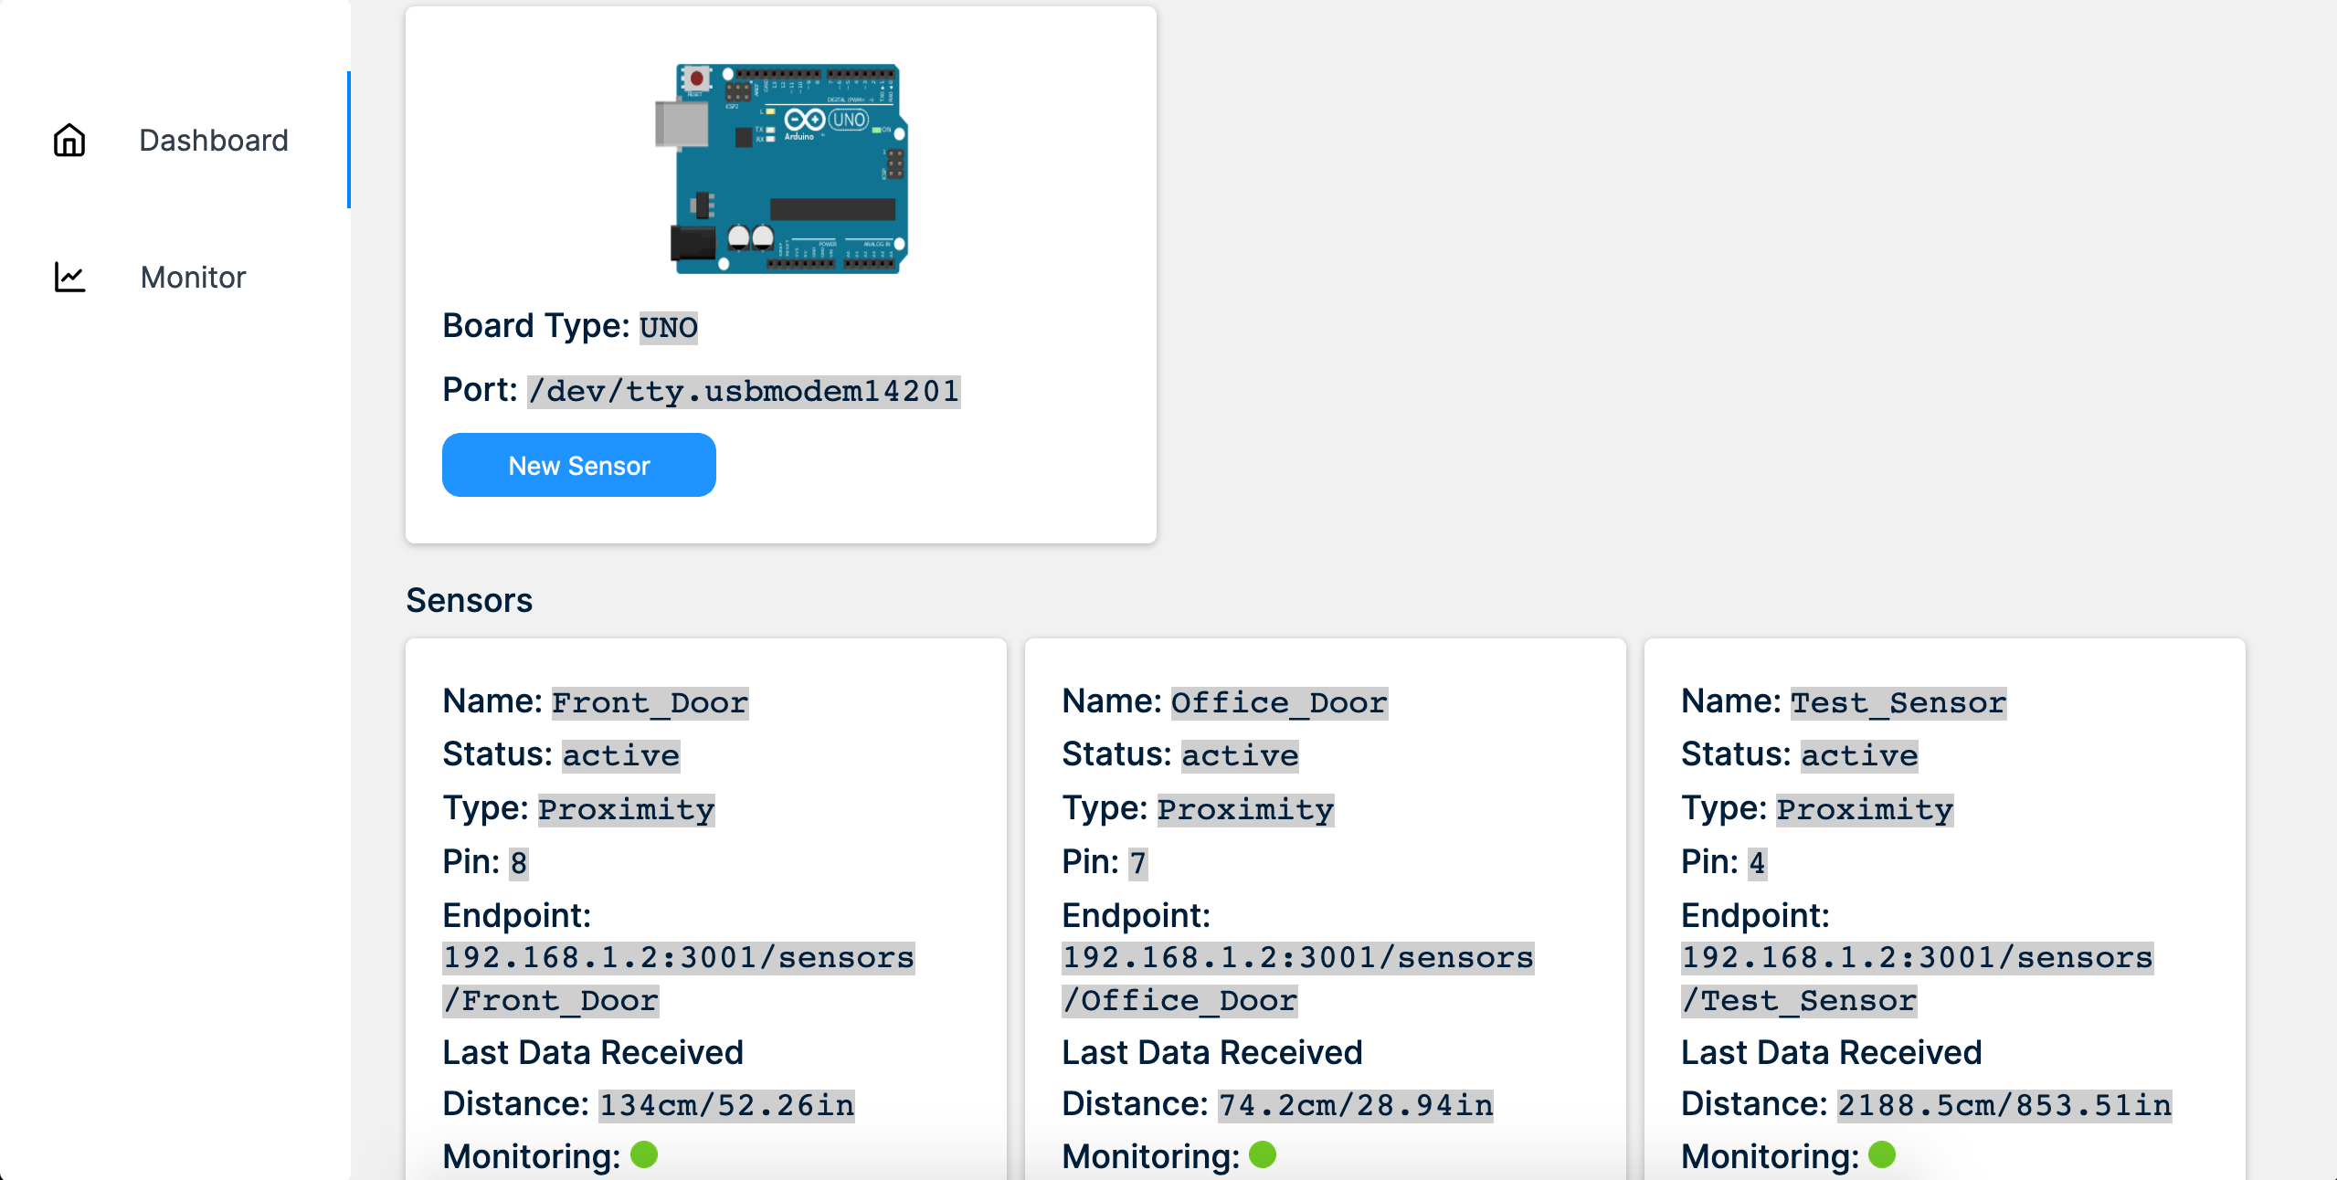2337x1180 pixels.
Task: Click the Front_Door pin value 8
Action: coord(519,863)
